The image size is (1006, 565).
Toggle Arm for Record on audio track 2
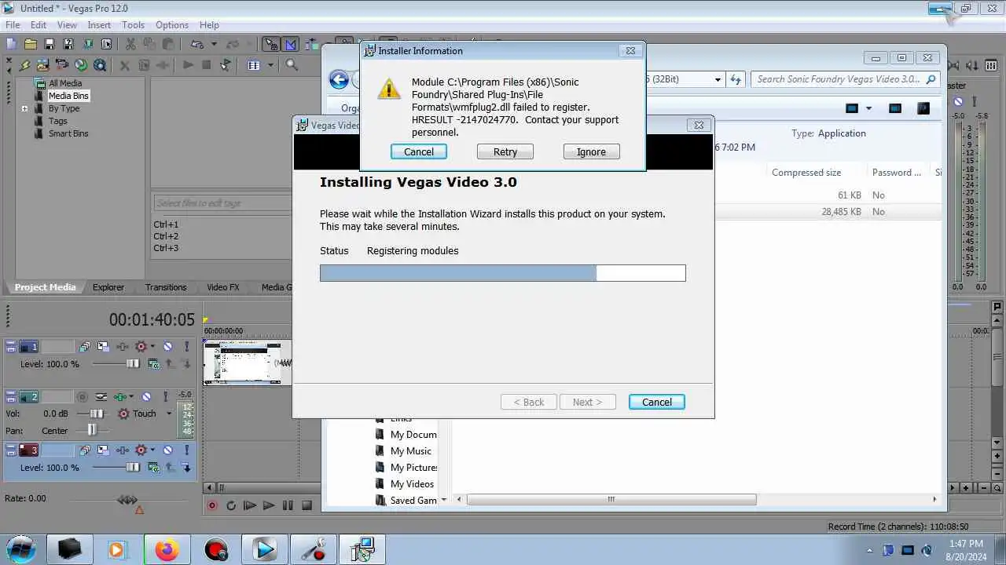pos(82,397)
